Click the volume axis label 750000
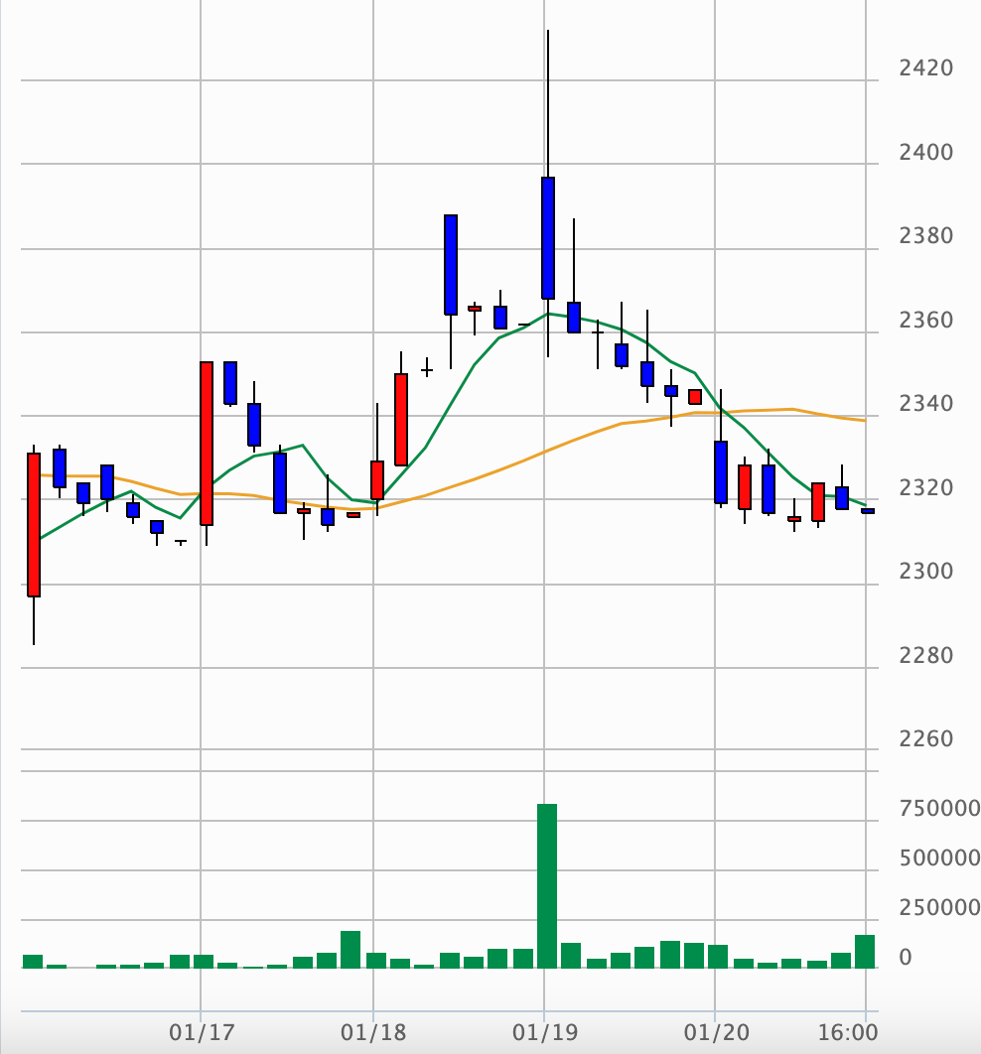Viewport: 981px width, 1054px height. pos(939,808)
